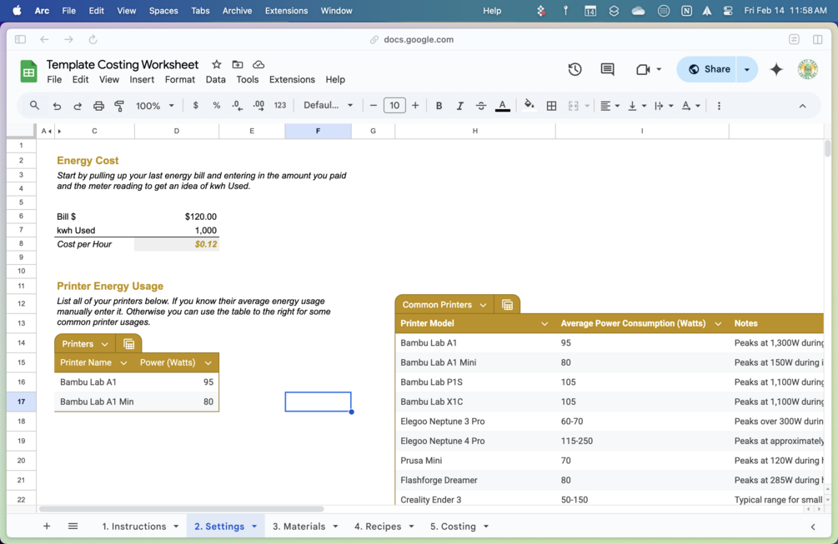
Task: Click the Share button
Action: (x=707, y=69)
